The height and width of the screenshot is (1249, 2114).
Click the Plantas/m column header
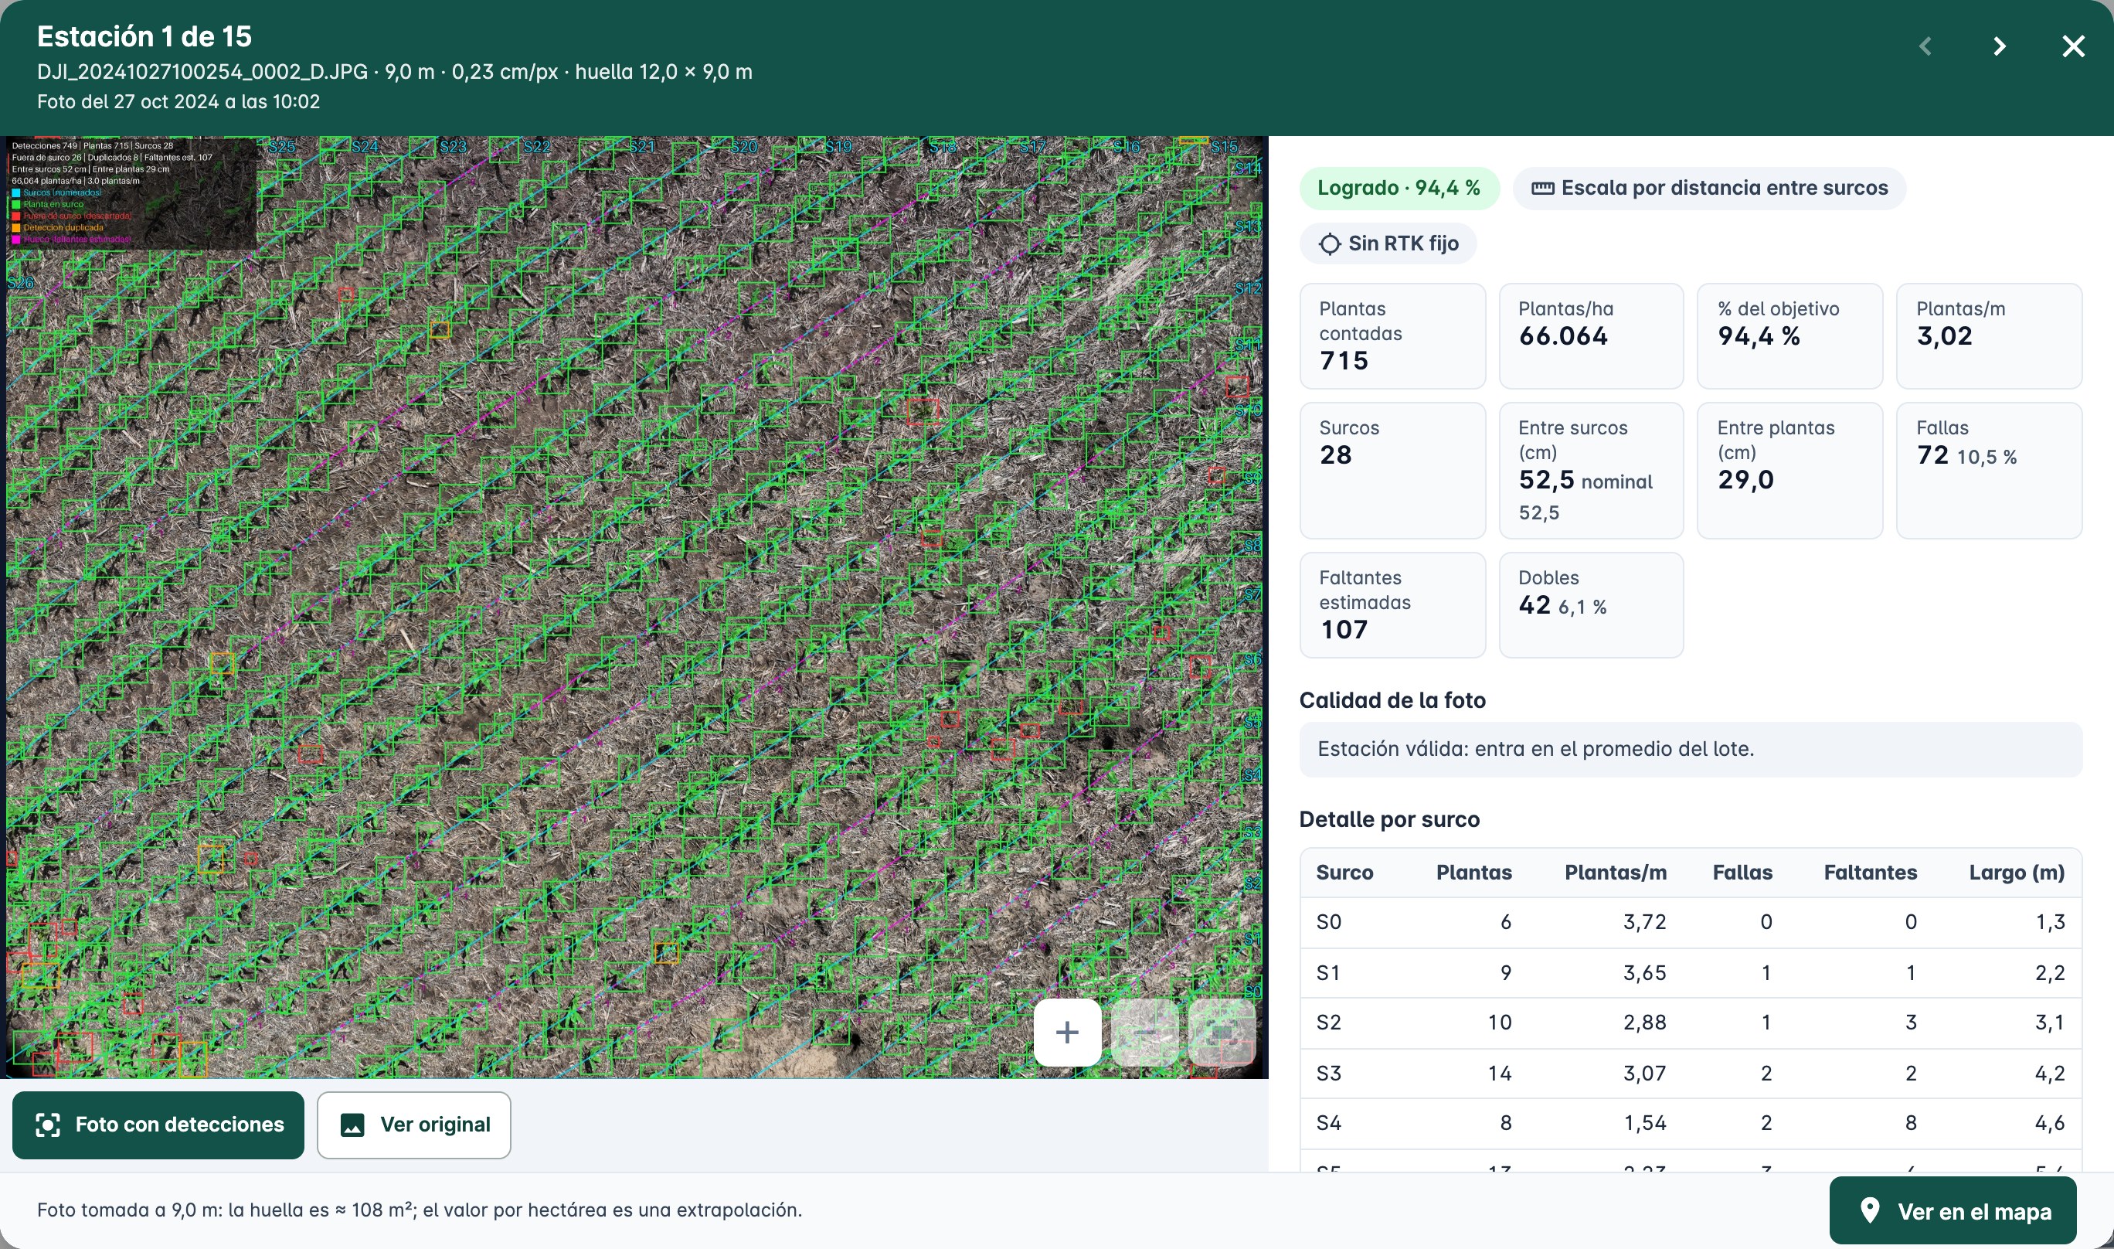coord(1615,872)
